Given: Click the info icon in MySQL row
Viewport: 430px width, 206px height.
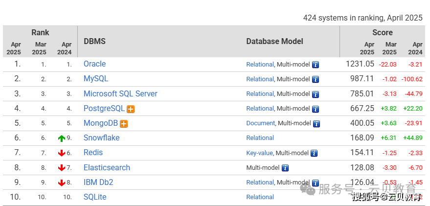Looking at the screenshot, I should point(316,80).
